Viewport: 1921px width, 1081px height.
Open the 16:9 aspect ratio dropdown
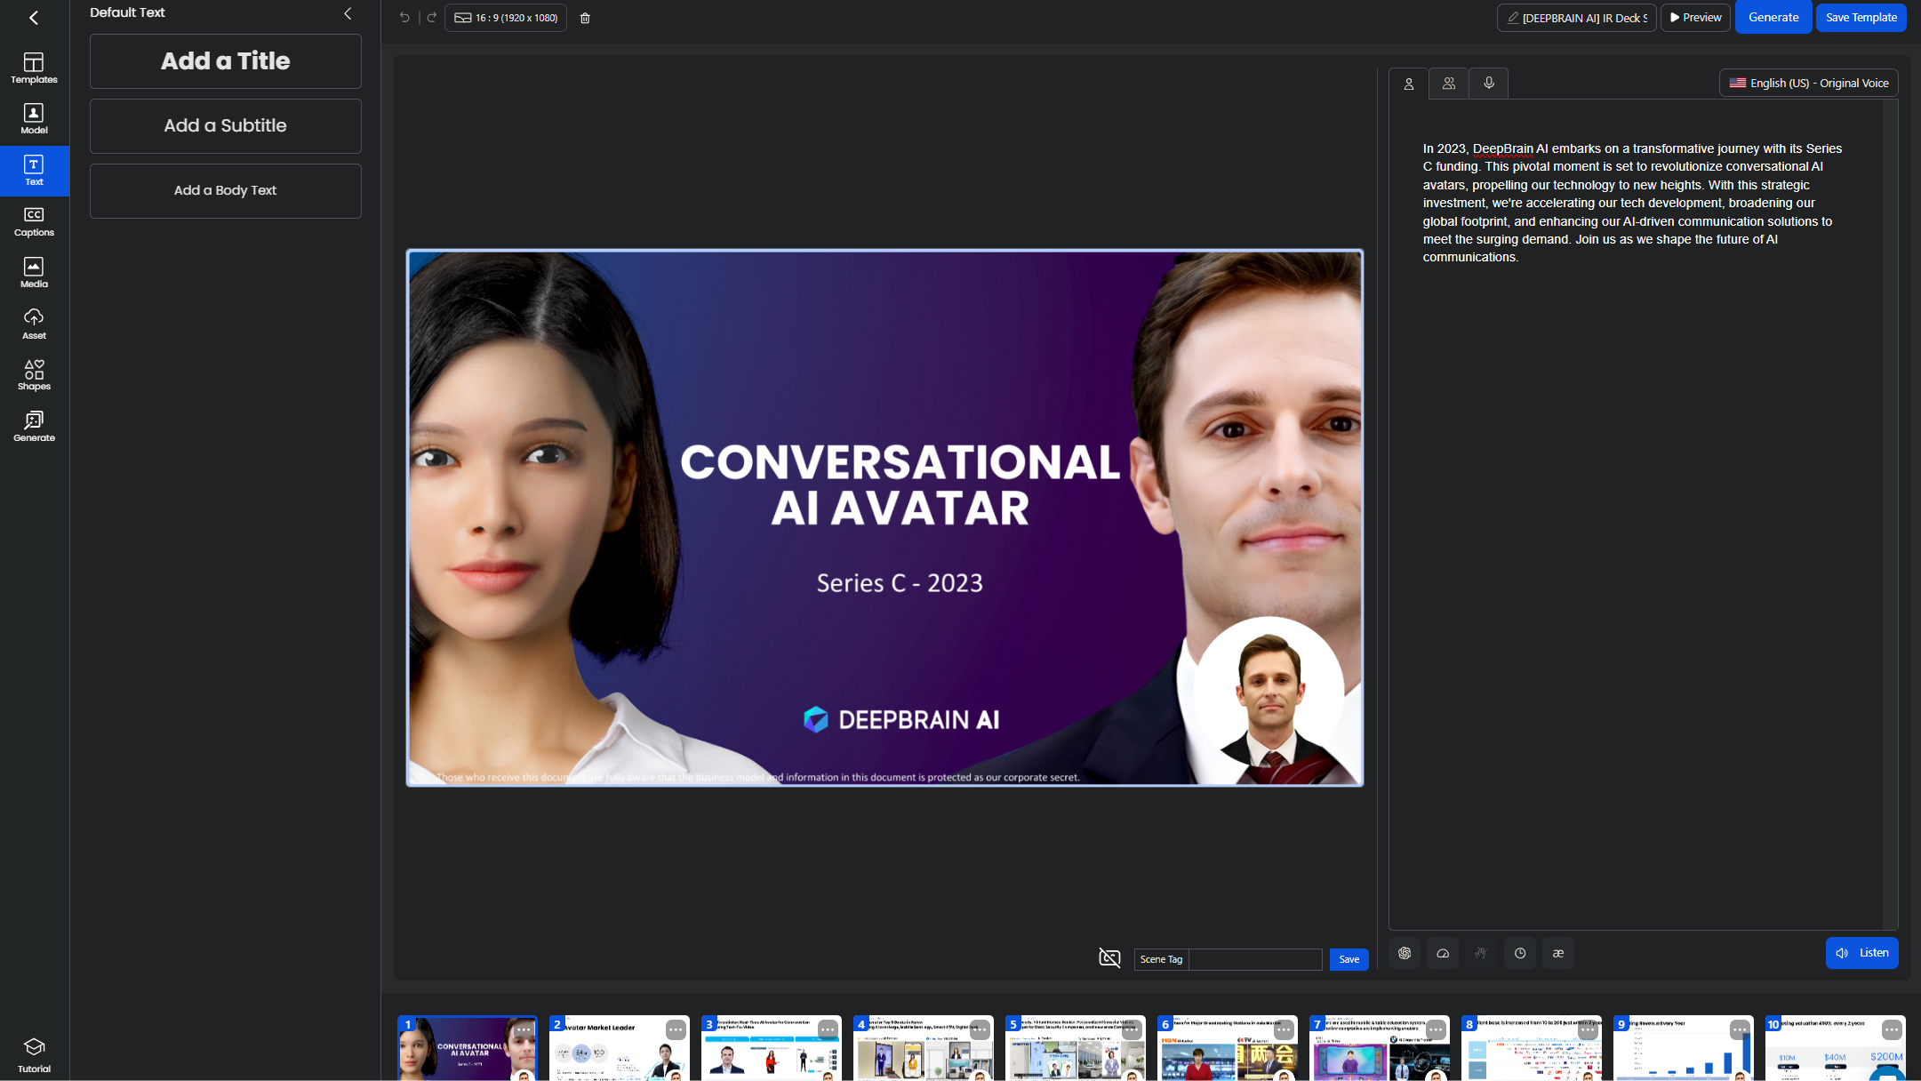(x=506, y=18)
